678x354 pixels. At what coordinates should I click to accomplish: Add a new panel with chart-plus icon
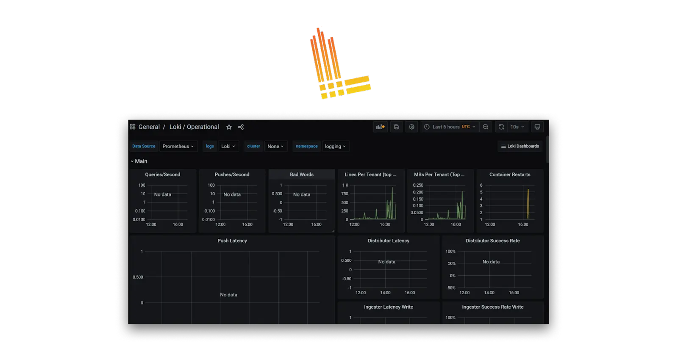(380, 127)
